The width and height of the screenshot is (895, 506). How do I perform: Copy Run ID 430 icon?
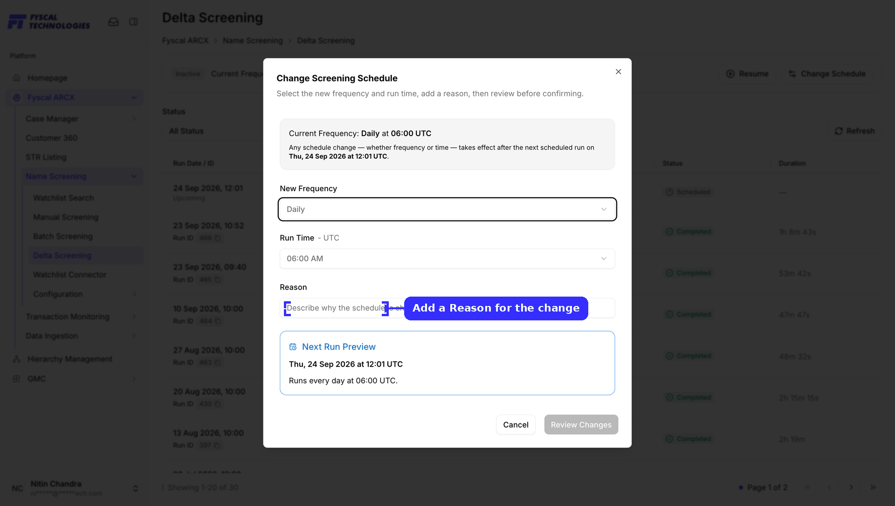(217, 404)
